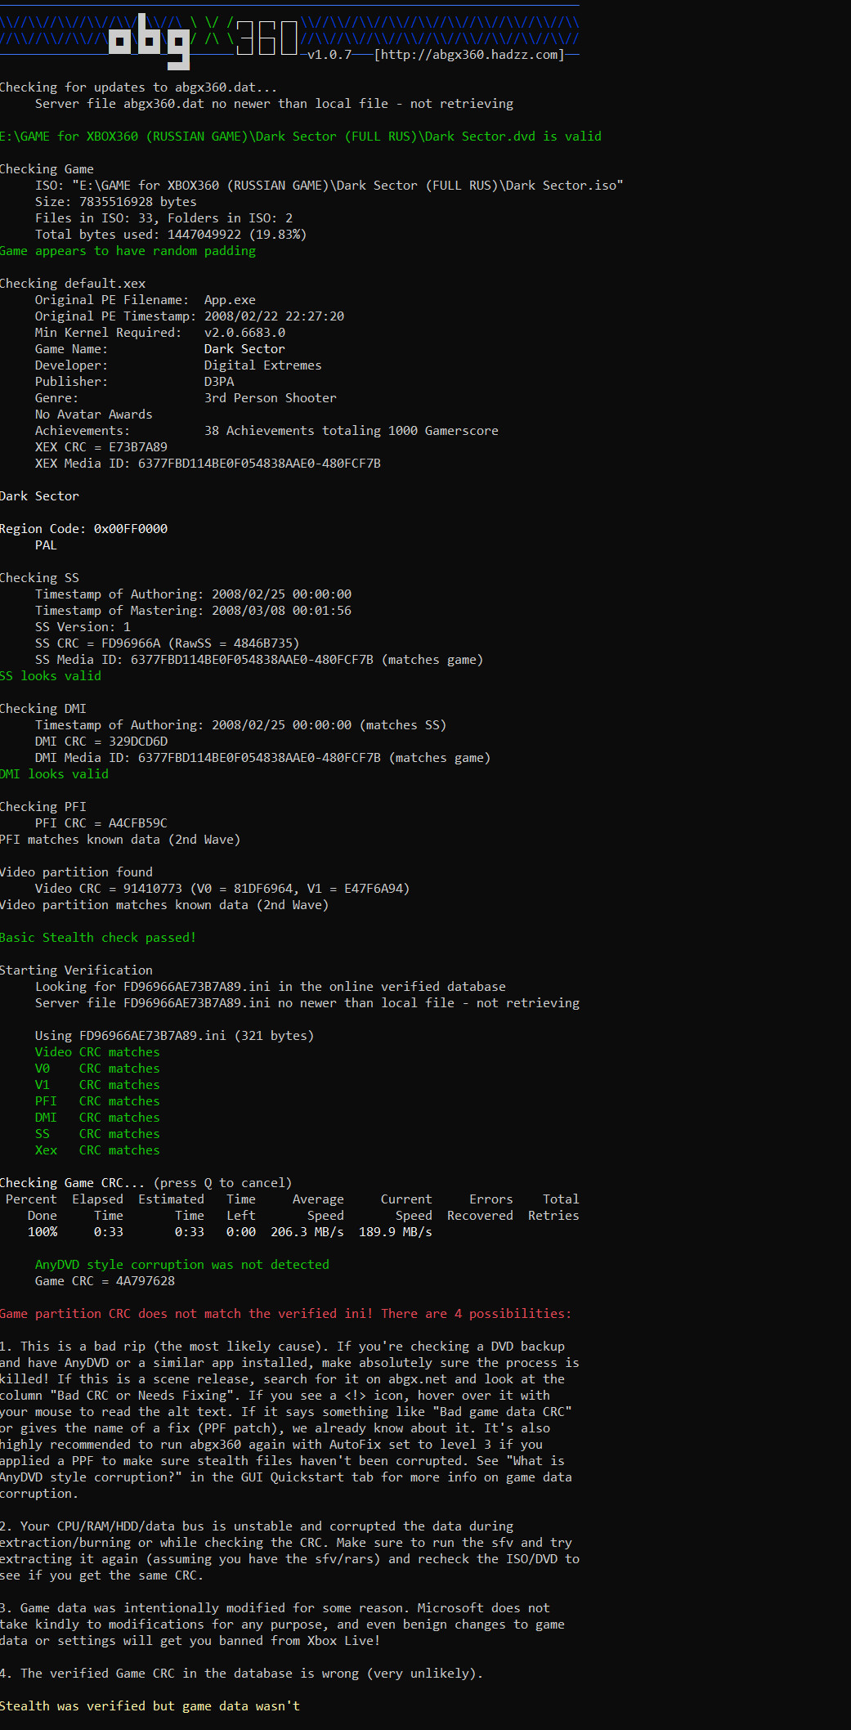Click the 'Video CRC = 91410773' line
The height and width of the screenshot is (1730, 851).
point(222,889)
